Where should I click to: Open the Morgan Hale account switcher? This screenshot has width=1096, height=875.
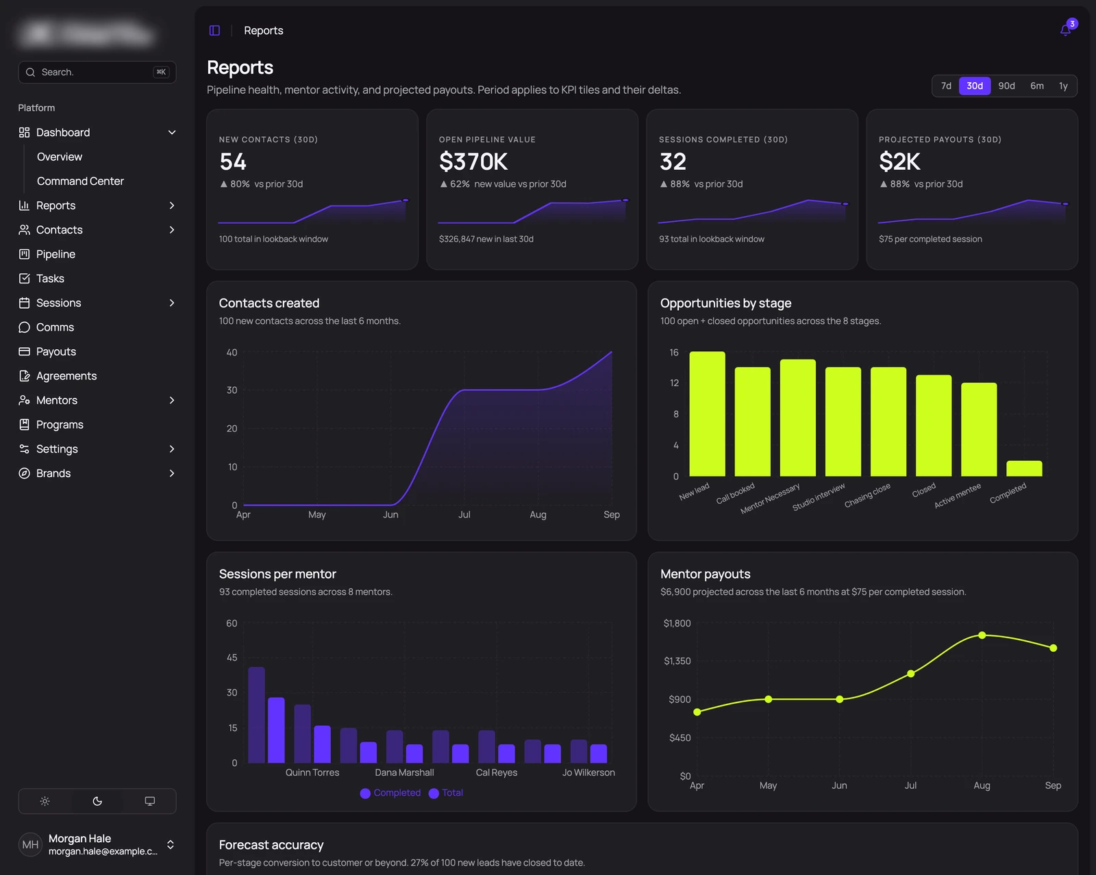click(x=97, y=845)
